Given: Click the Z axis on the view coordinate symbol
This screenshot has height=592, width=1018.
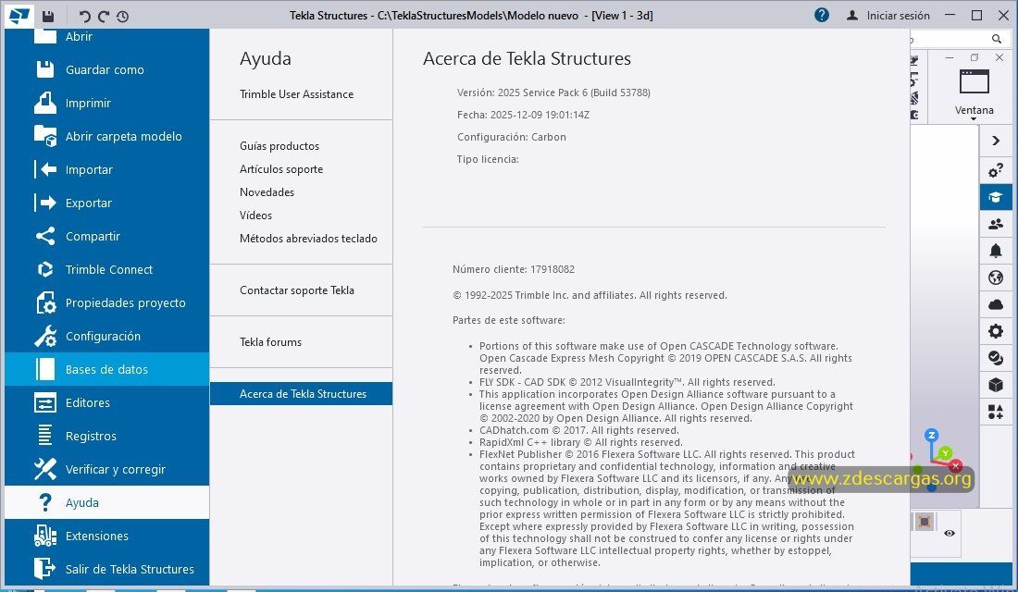Looking at the screenshot, I should [932, 436].
